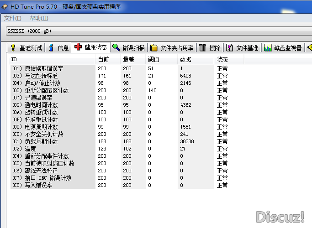Click the blue info icon on 信息 tab

click(x=51, y=47)
